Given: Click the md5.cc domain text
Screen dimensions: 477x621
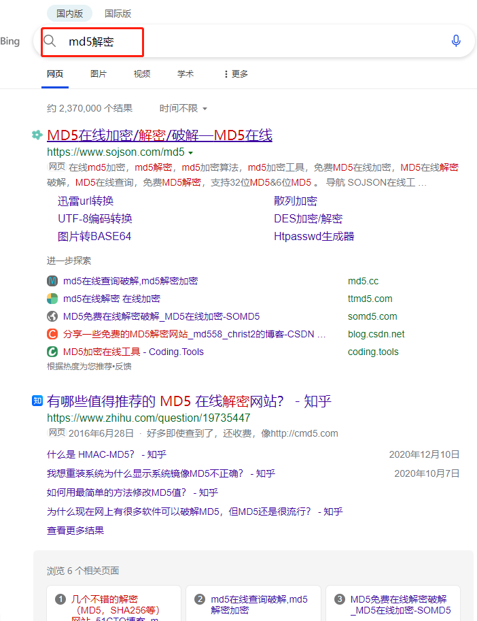Looking at the screenshot, I should (x=363, y=281).
